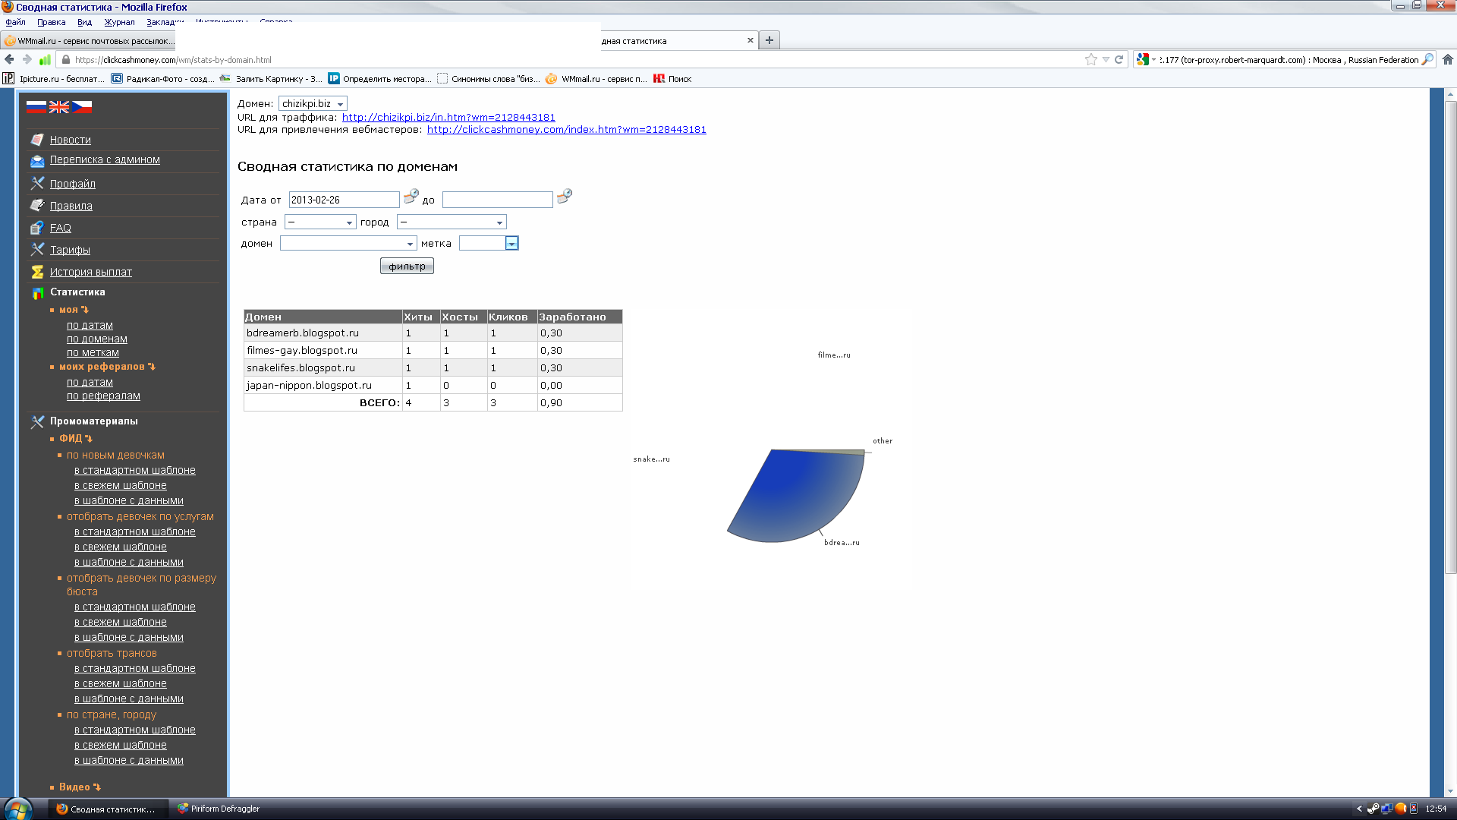Click the browser reload icon
1457x820 pixels.
[x=1119, y=60]
